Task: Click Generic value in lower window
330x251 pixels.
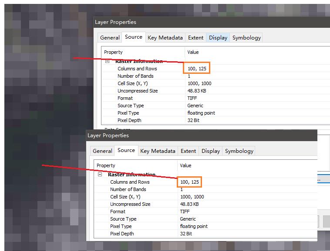Action: click(188, 219)
